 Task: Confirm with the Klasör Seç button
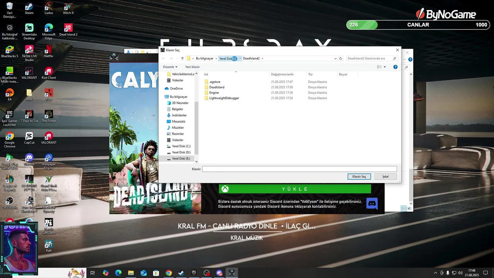pos(359,176)
